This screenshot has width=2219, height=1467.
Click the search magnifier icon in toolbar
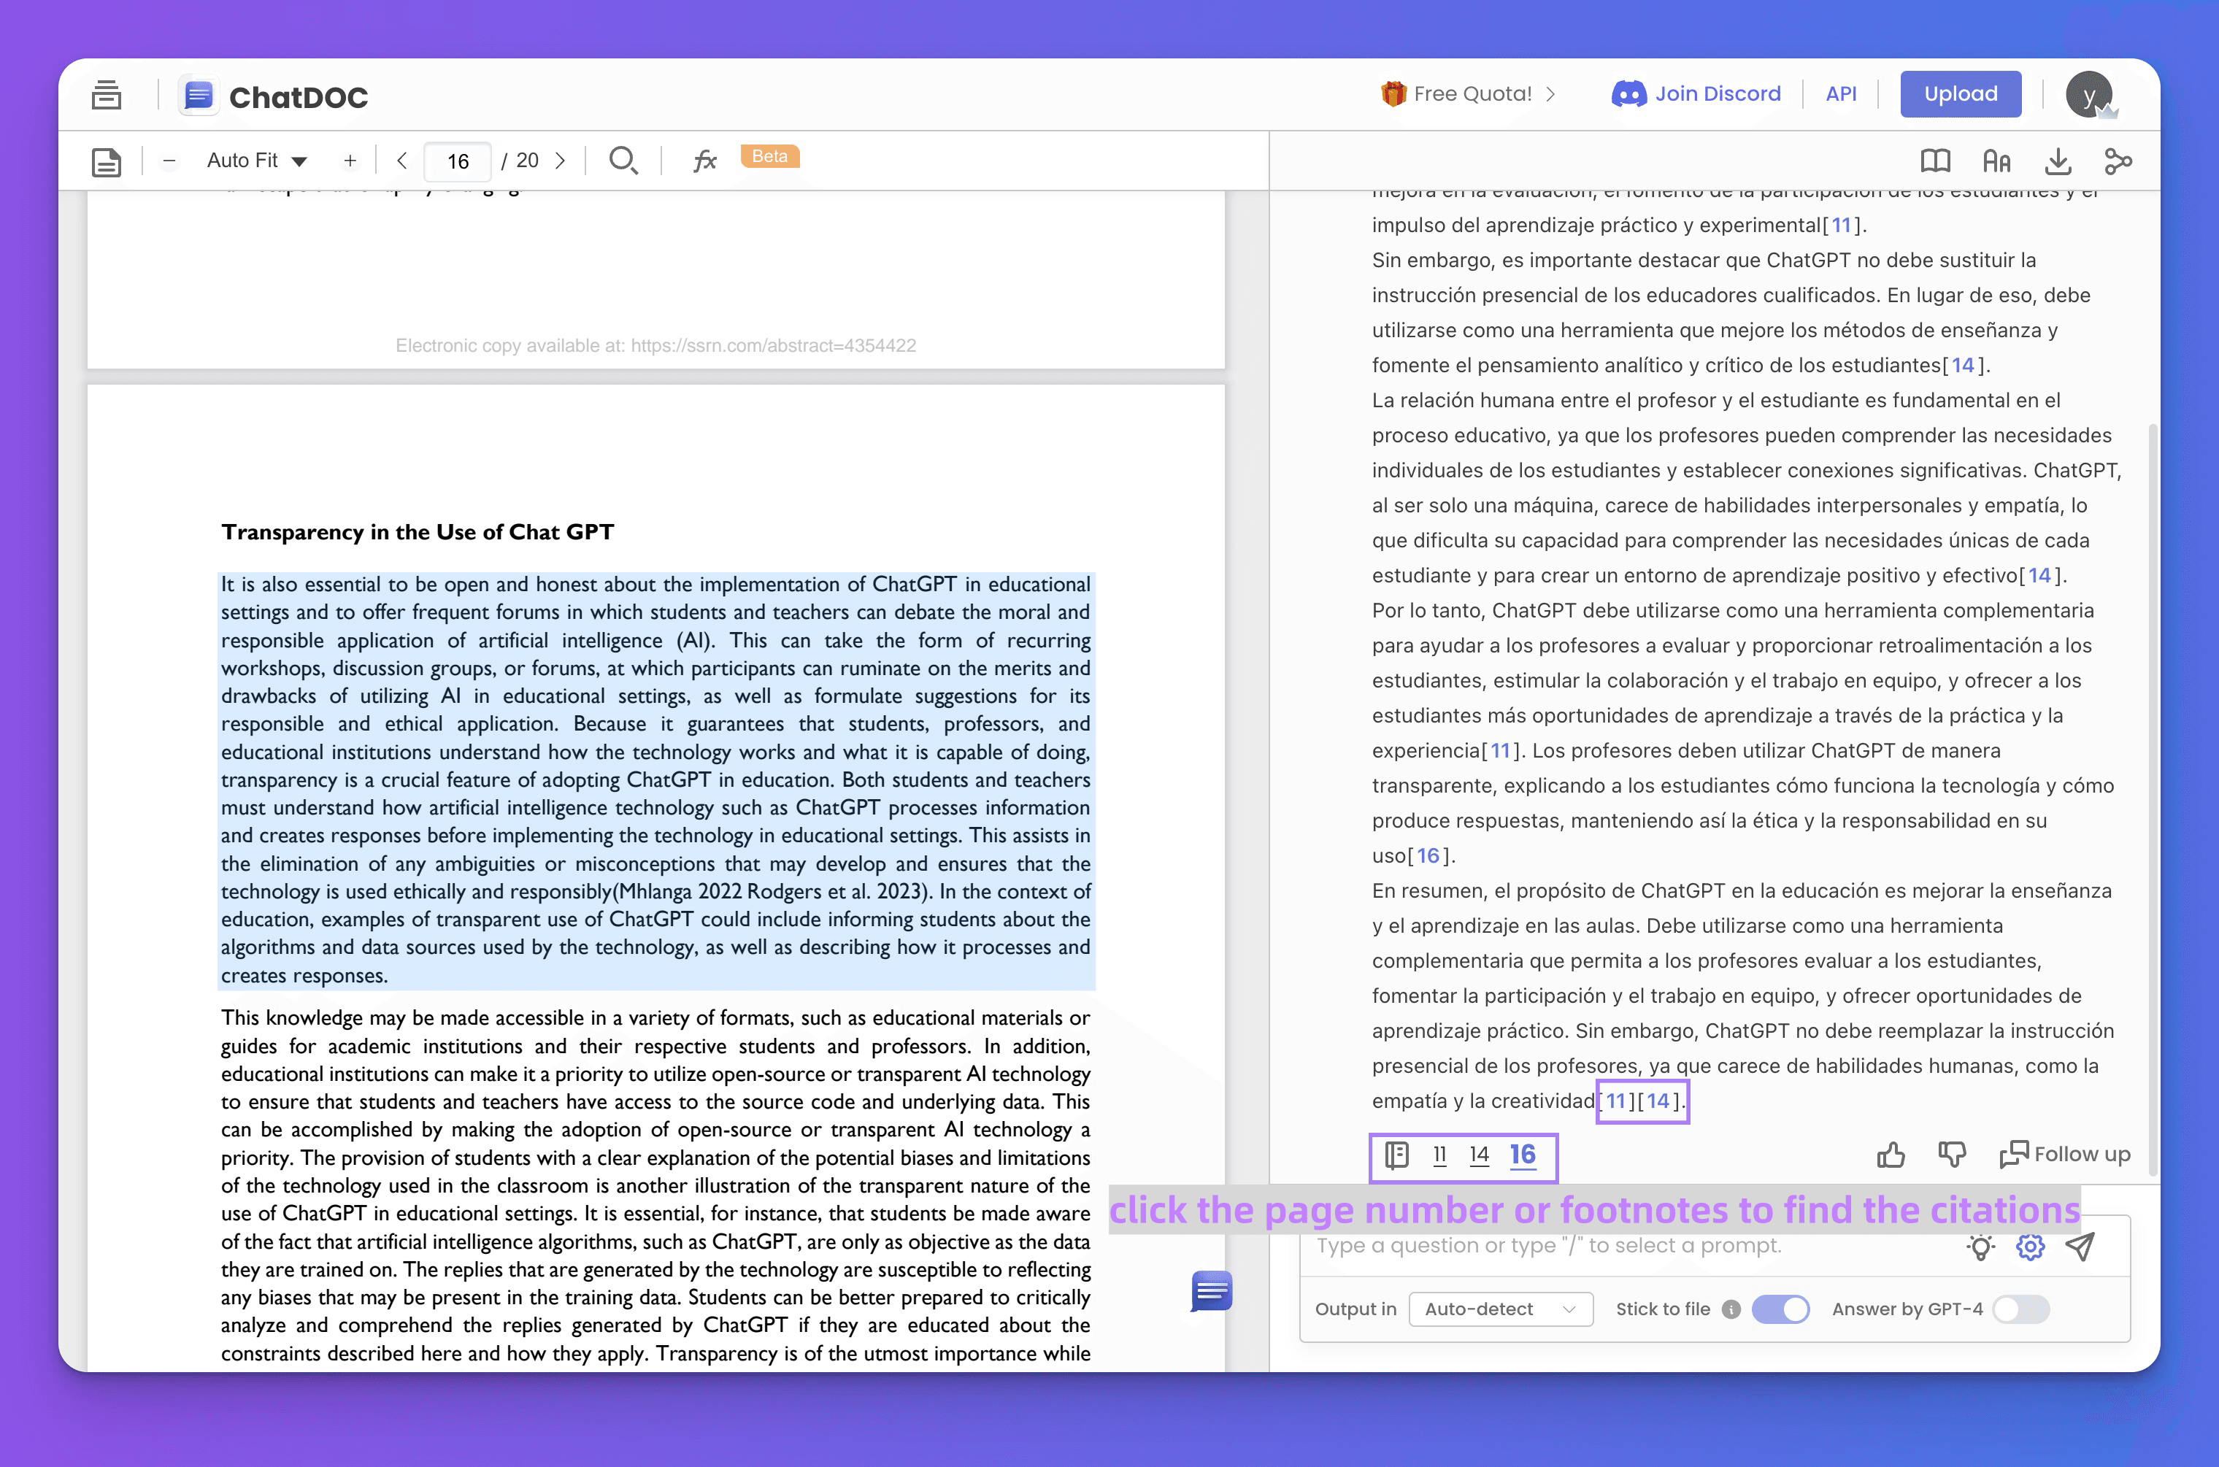pos(623,160)
